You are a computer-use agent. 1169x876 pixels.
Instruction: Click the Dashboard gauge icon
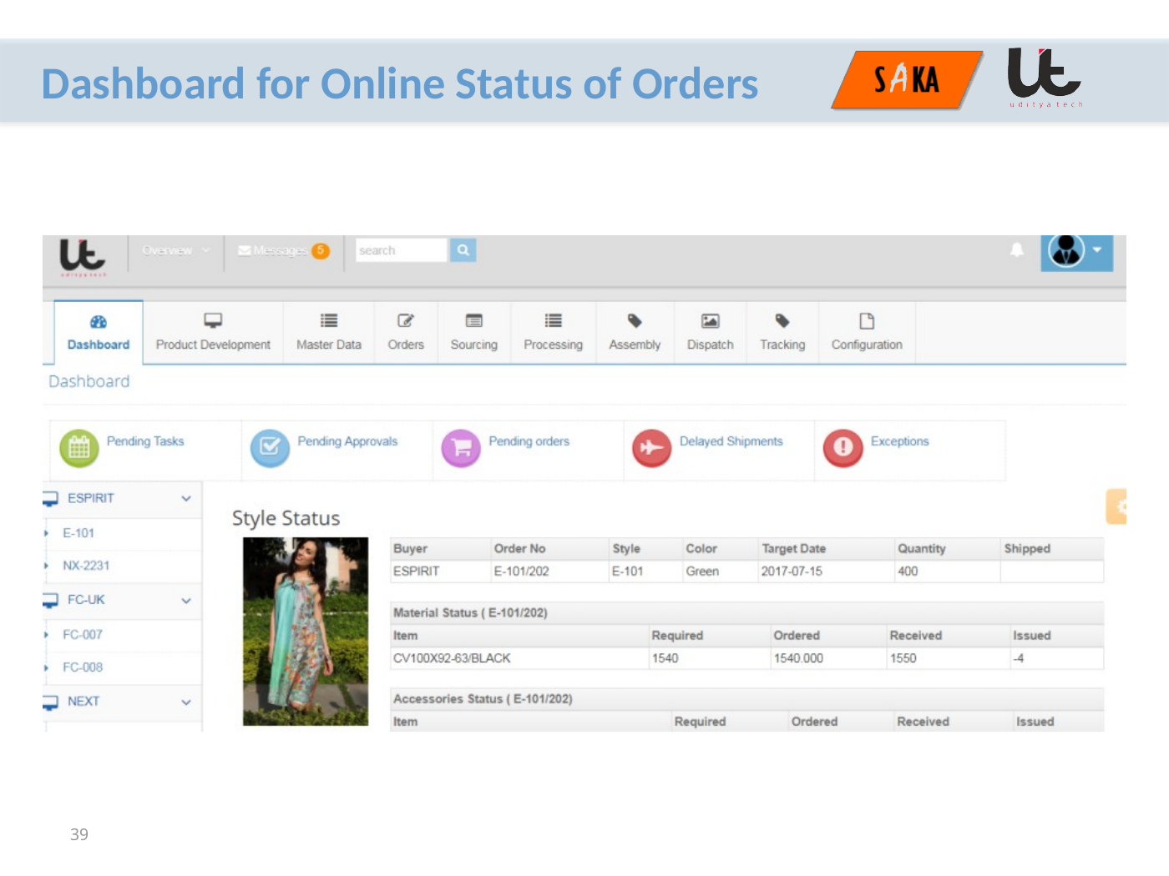click(x=98, y=322)
